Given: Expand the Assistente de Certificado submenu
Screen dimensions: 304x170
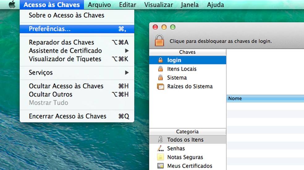Looking at the screenshot, I should coord(77,51).
